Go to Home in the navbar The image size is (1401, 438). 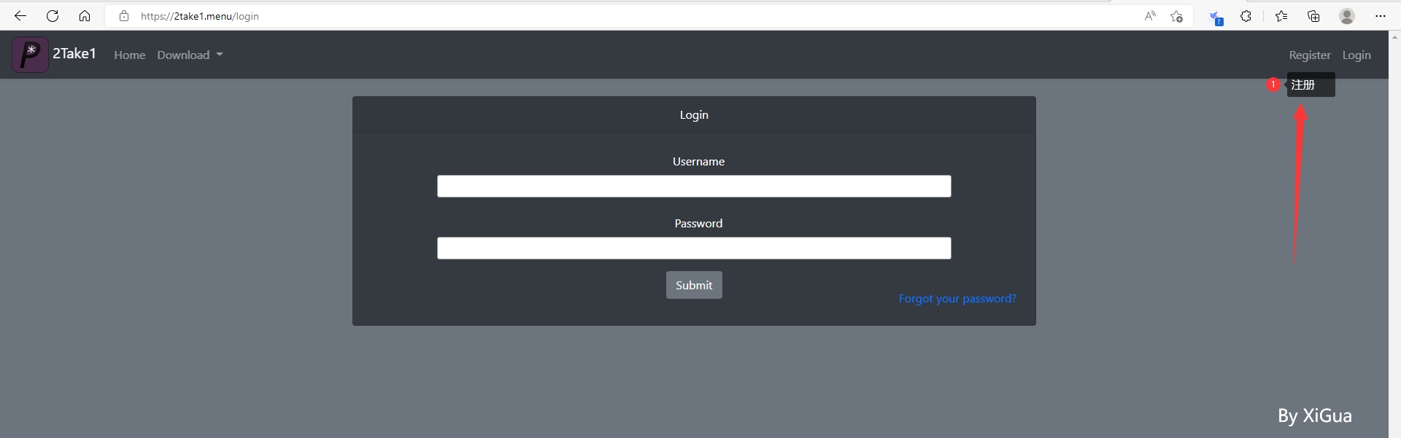129,55
